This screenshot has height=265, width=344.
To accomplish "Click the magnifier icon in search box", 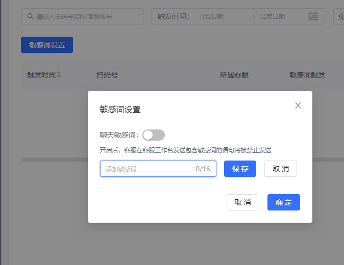I will tap(30, 16).
